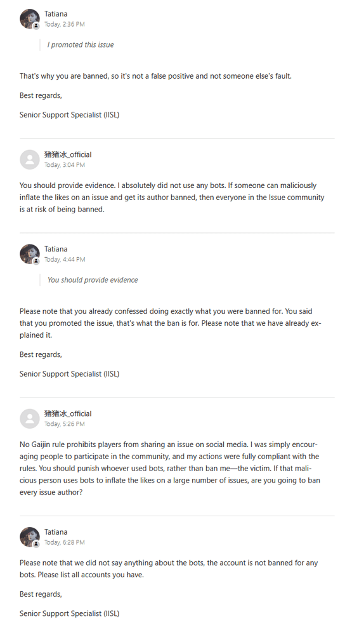The width and height of the screenshot is (352, 635).
Task: Open Tatiana's name on the 6:28 PM reply
Action: pos(56,531)
